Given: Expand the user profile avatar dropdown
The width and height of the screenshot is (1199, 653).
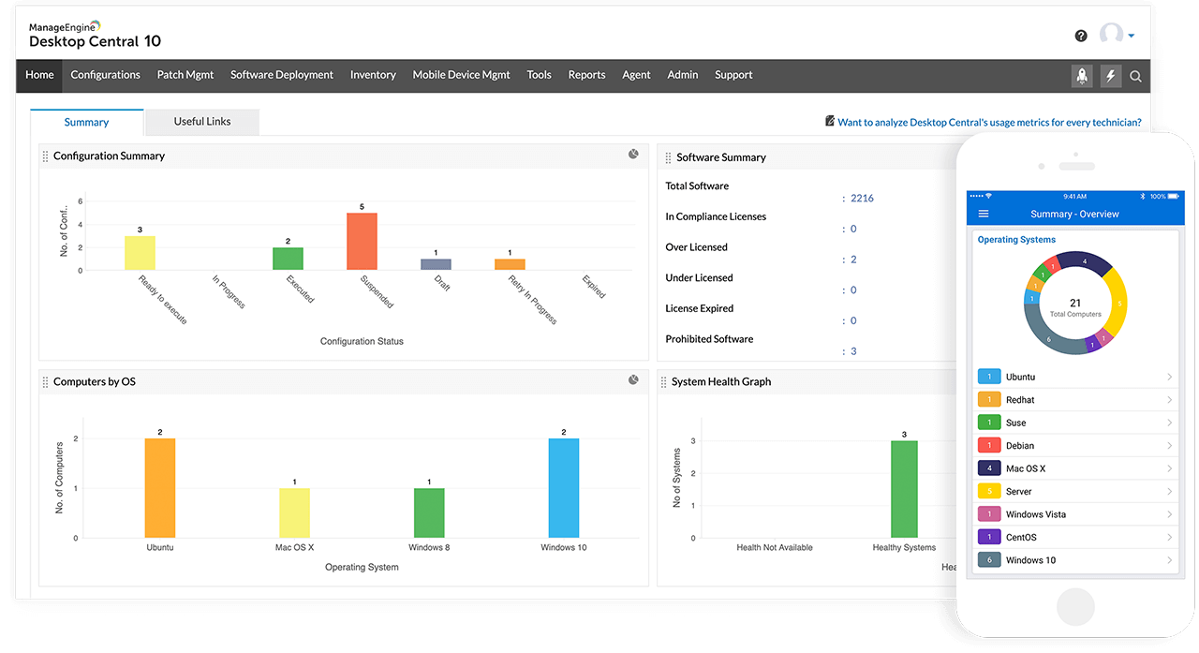Looking at the screenshot, I should click(x=1118, y=36).
